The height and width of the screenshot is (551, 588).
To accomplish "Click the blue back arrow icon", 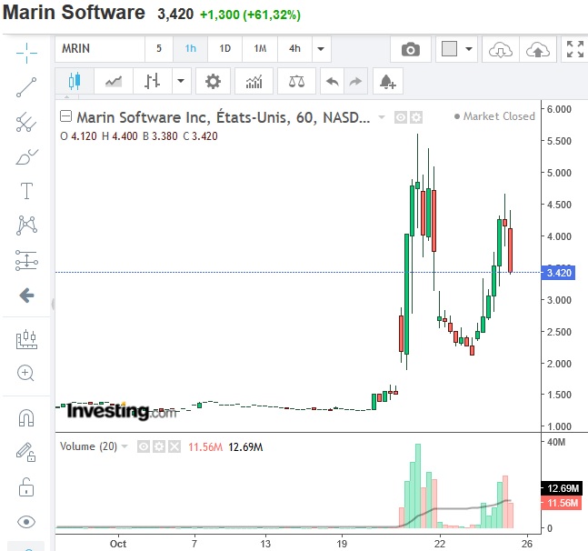I will pos(26,296).
